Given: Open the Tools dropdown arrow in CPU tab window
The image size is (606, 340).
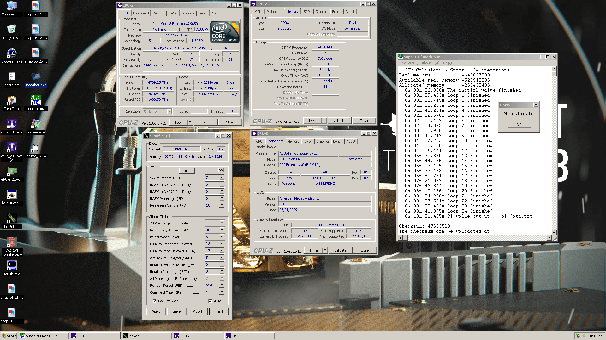Looking at the screenshot, I should click(190, 122).
